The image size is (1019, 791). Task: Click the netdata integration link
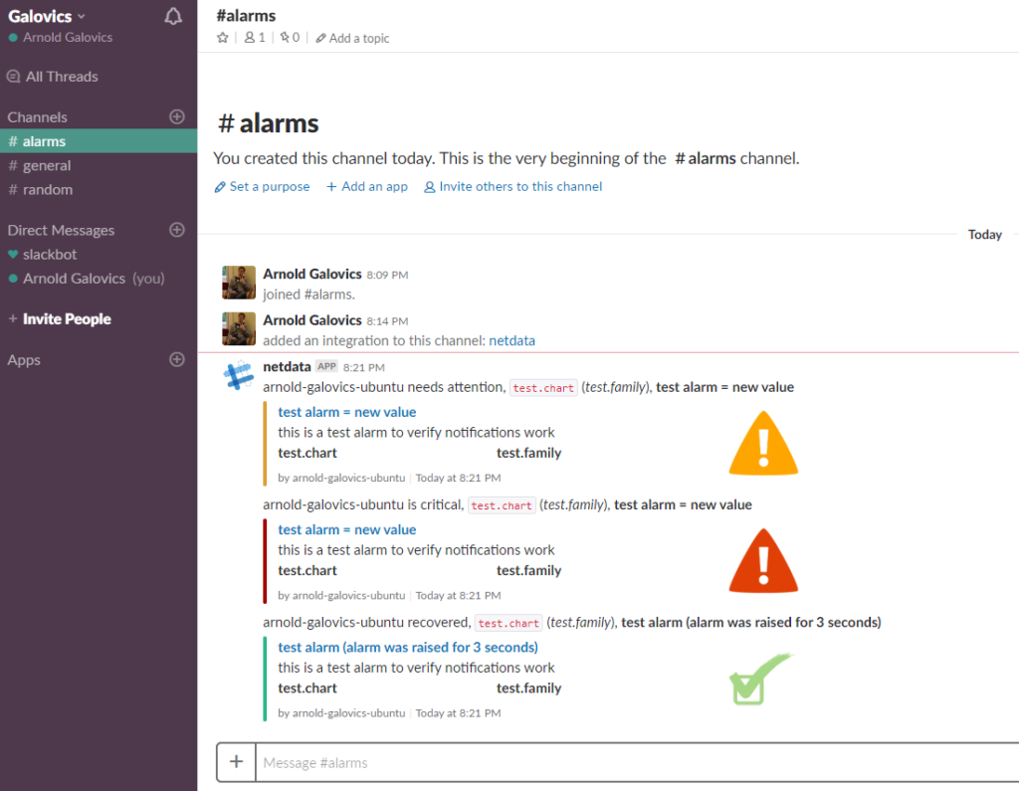coord(511,339)
